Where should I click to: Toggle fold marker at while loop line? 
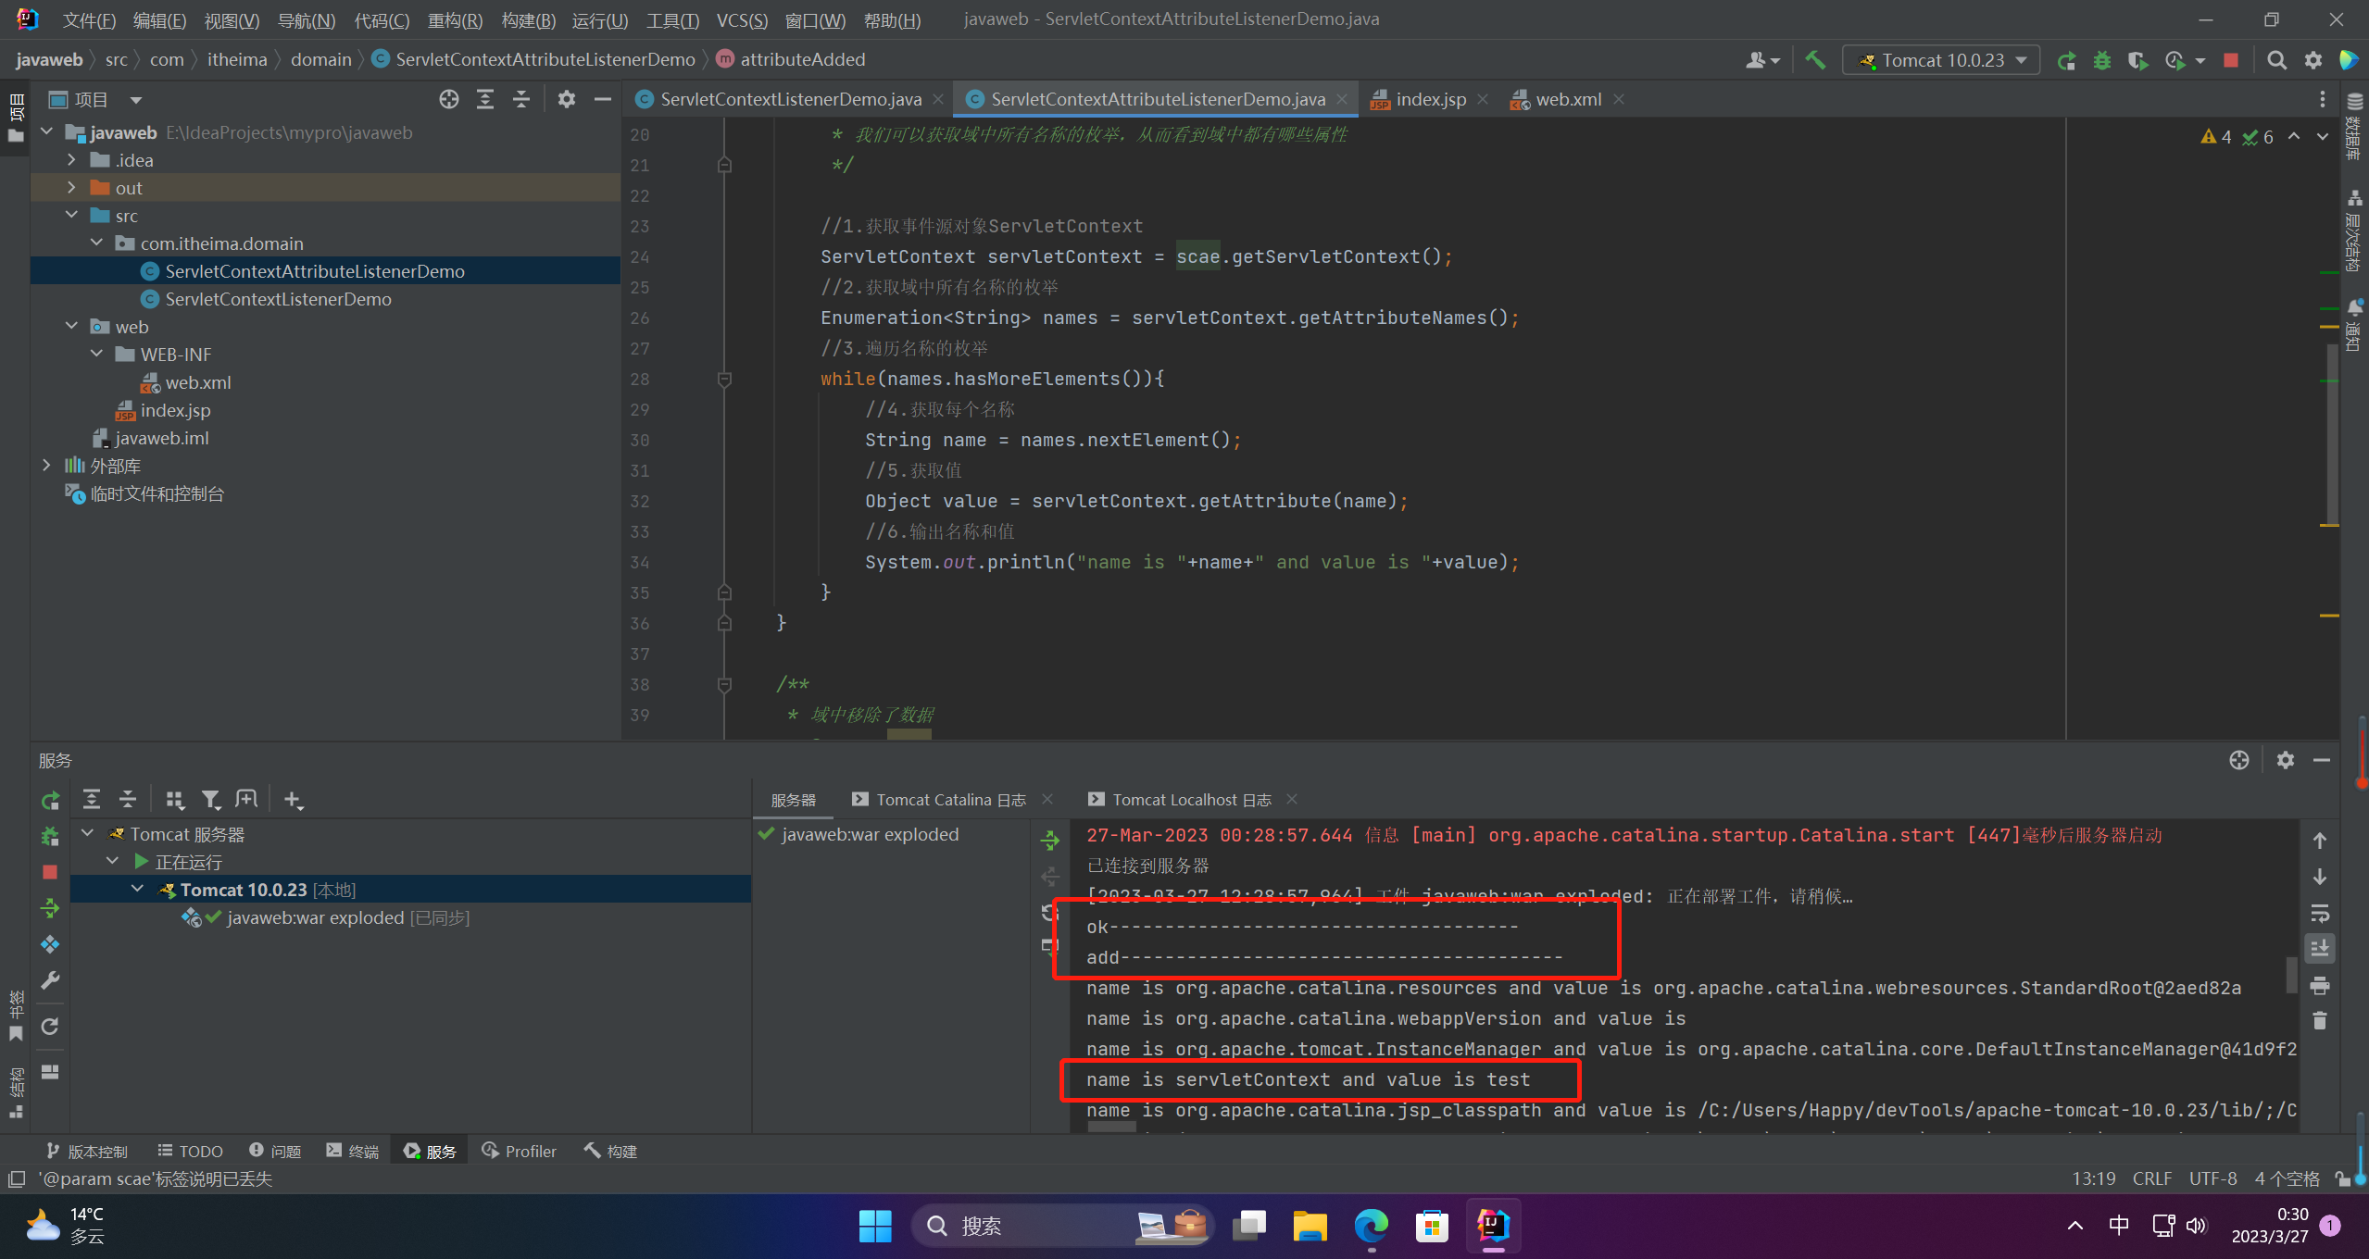pyautogui.click(x=724, y=379)
